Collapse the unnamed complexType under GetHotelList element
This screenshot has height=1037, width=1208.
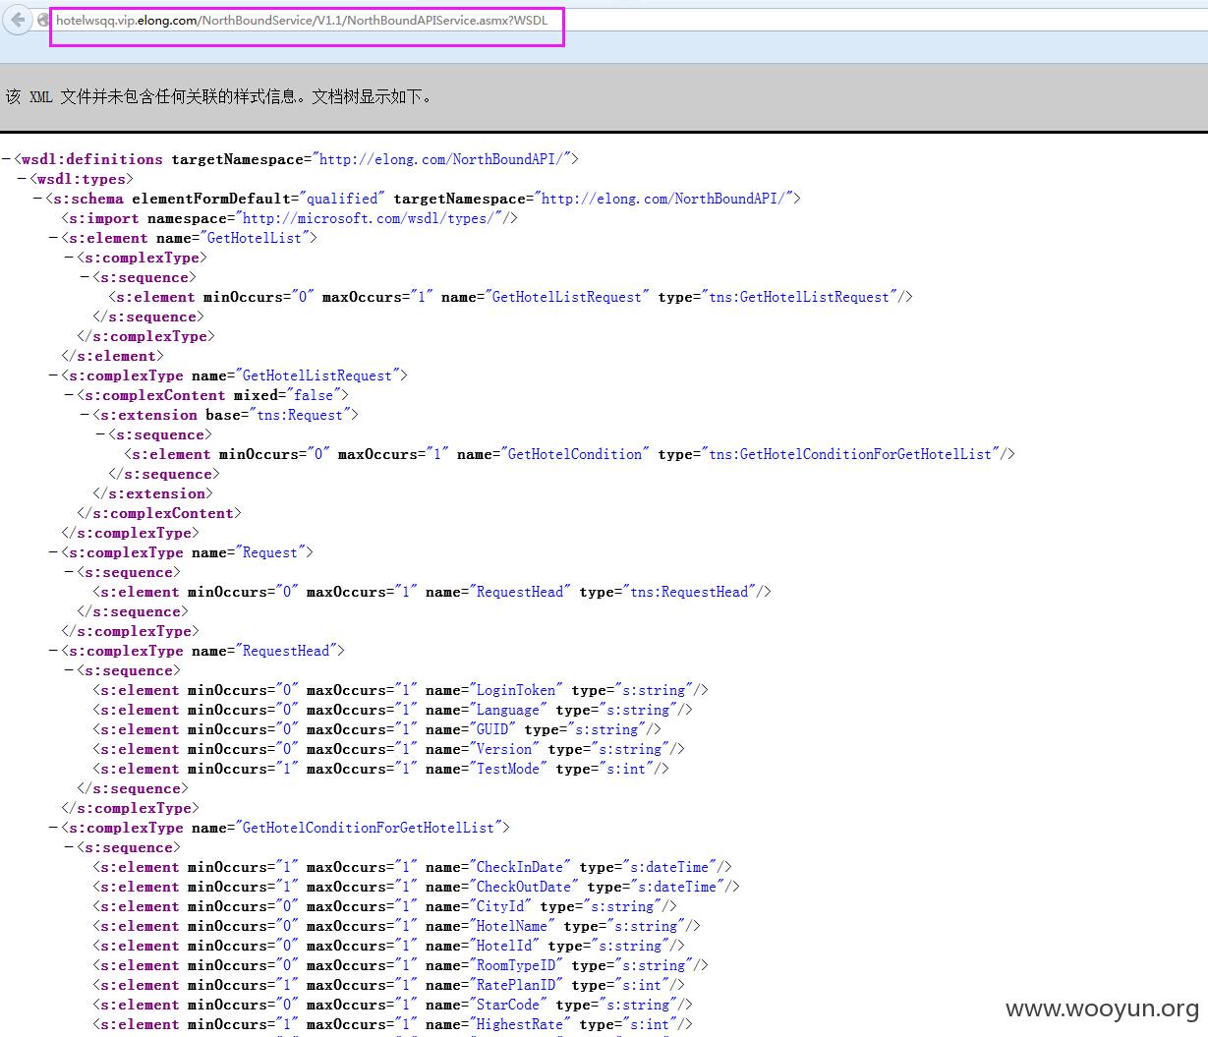[x=69, y=258]
